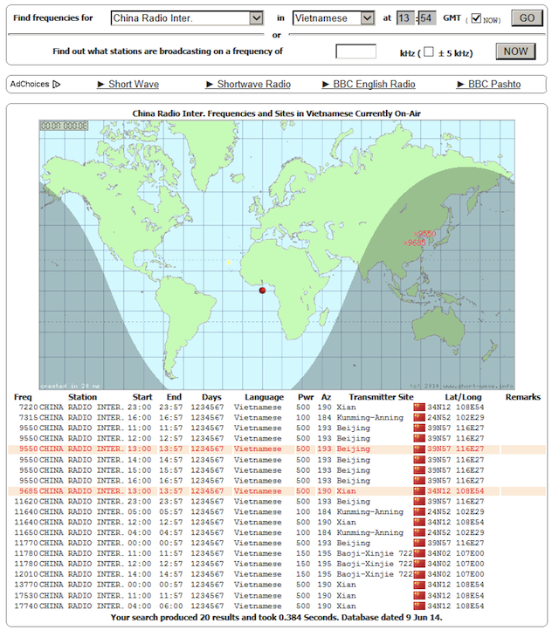This screenshot has height=630, width=559.
Task: Open the Vietnamese language dropdown
Action: click(334, 18)
